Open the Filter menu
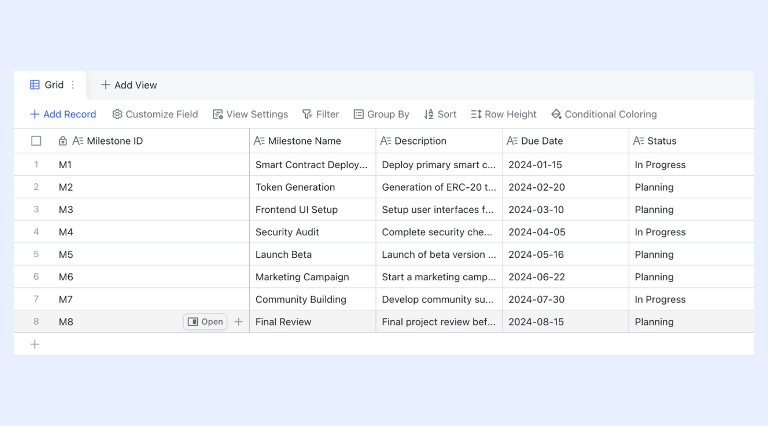The height and width of the screenshot is (426, 768). pos(321,114)
